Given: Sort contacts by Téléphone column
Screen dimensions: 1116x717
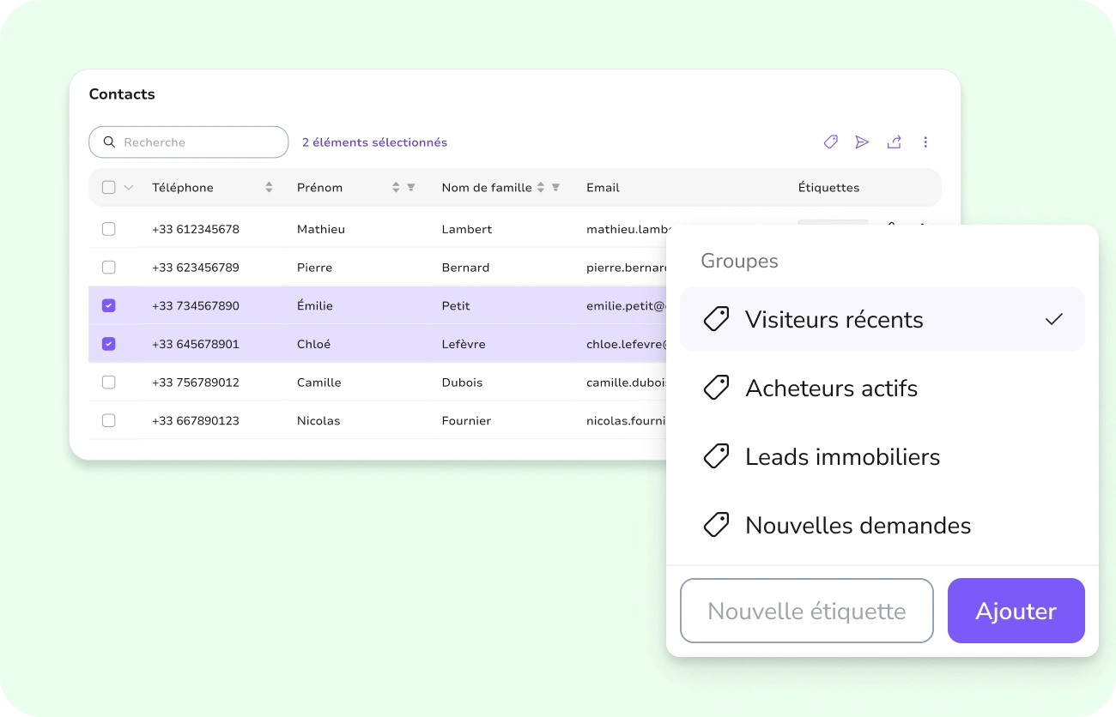Looking at the screenshot, I should [x=269, y=188].
